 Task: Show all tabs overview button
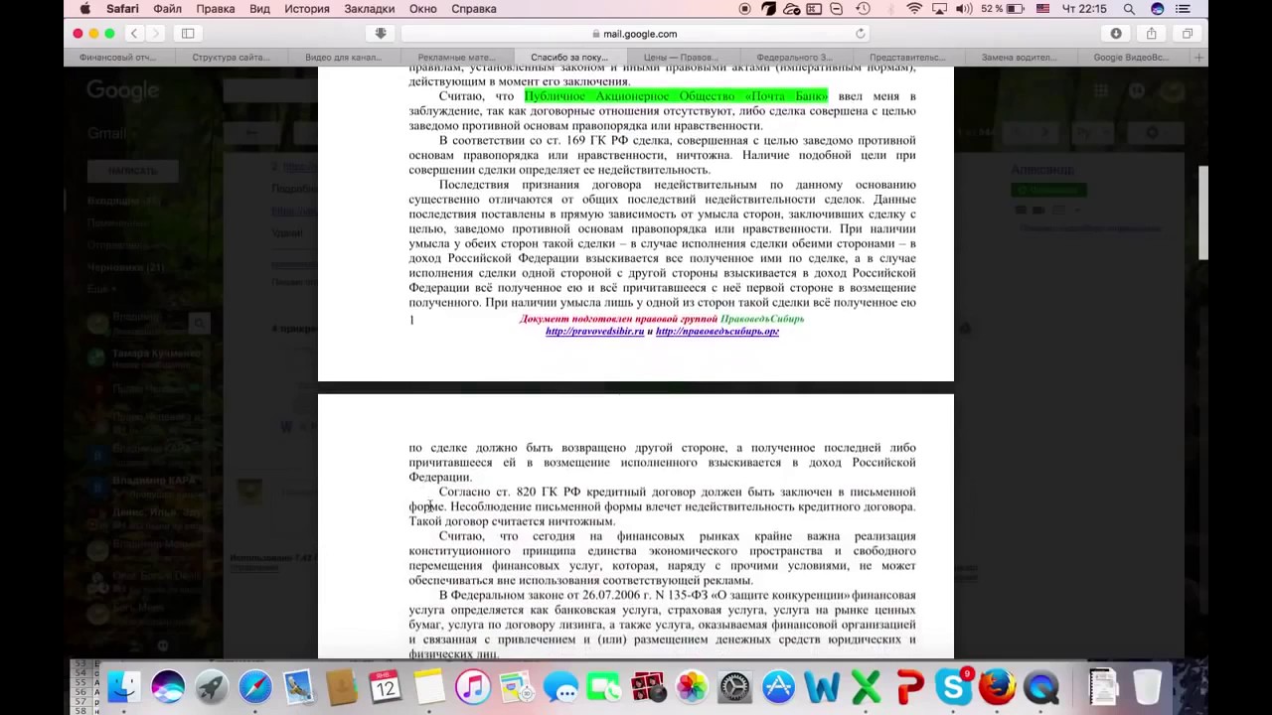coord(1188,34)
